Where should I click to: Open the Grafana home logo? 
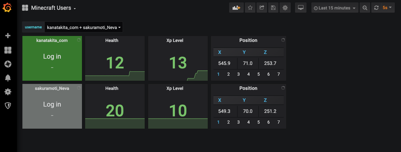8,8
